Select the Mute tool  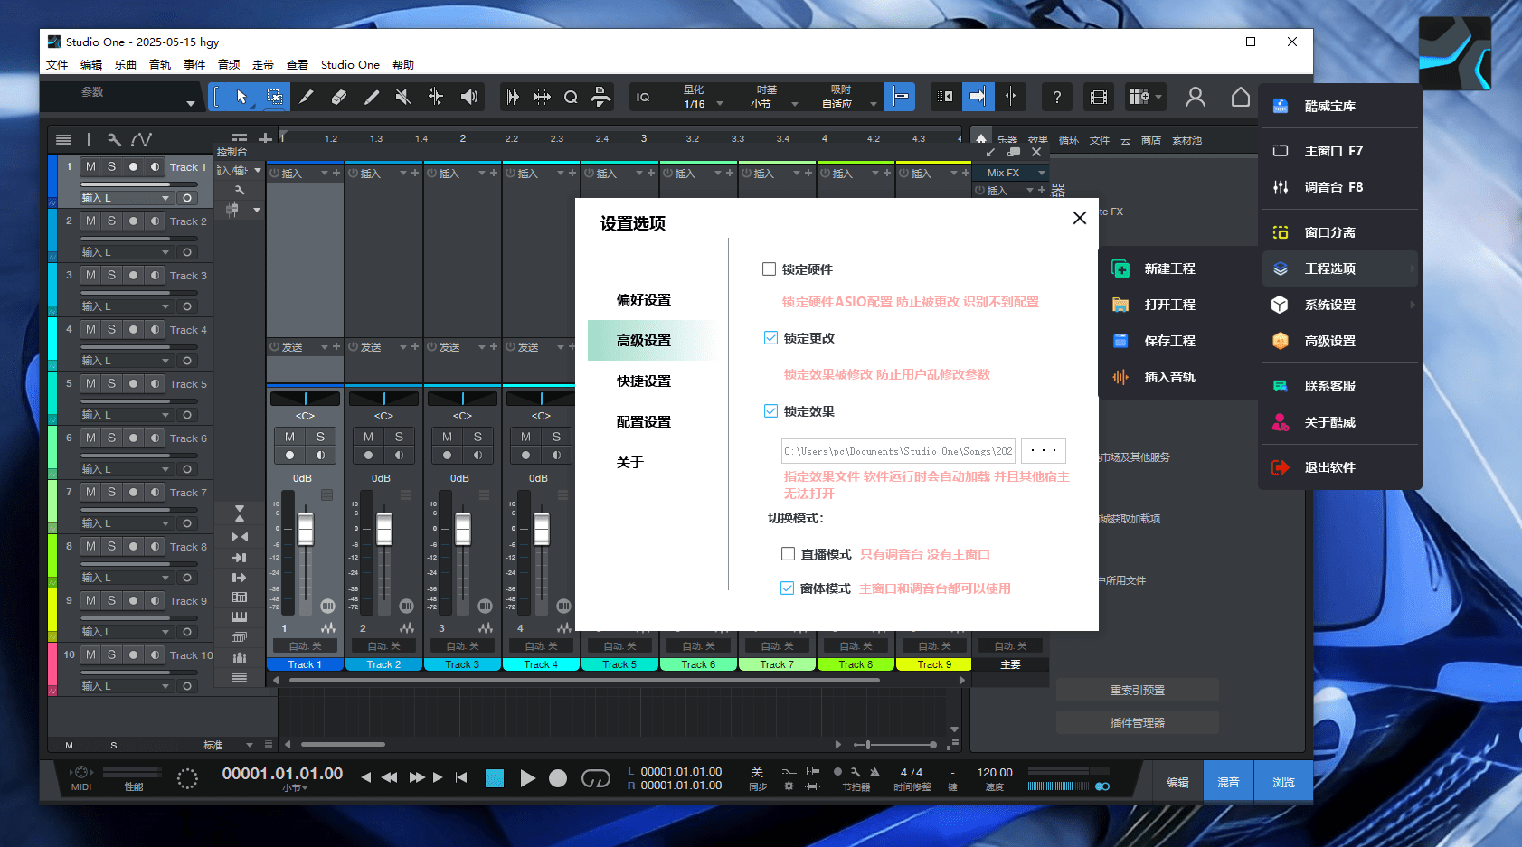(x=403, y=97)
